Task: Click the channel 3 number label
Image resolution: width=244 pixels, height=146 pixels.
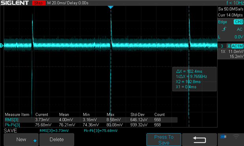Action: point(222,46)
